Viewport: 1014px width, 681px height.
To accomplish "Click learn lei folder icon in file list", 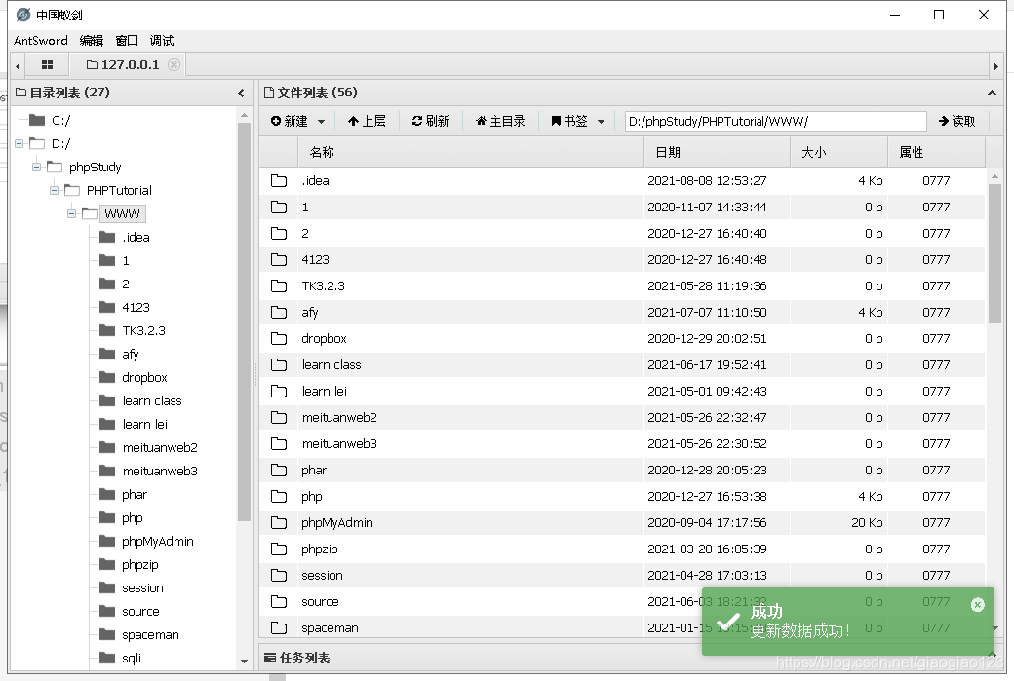I will pyautogui.click(x=279, y=391).
